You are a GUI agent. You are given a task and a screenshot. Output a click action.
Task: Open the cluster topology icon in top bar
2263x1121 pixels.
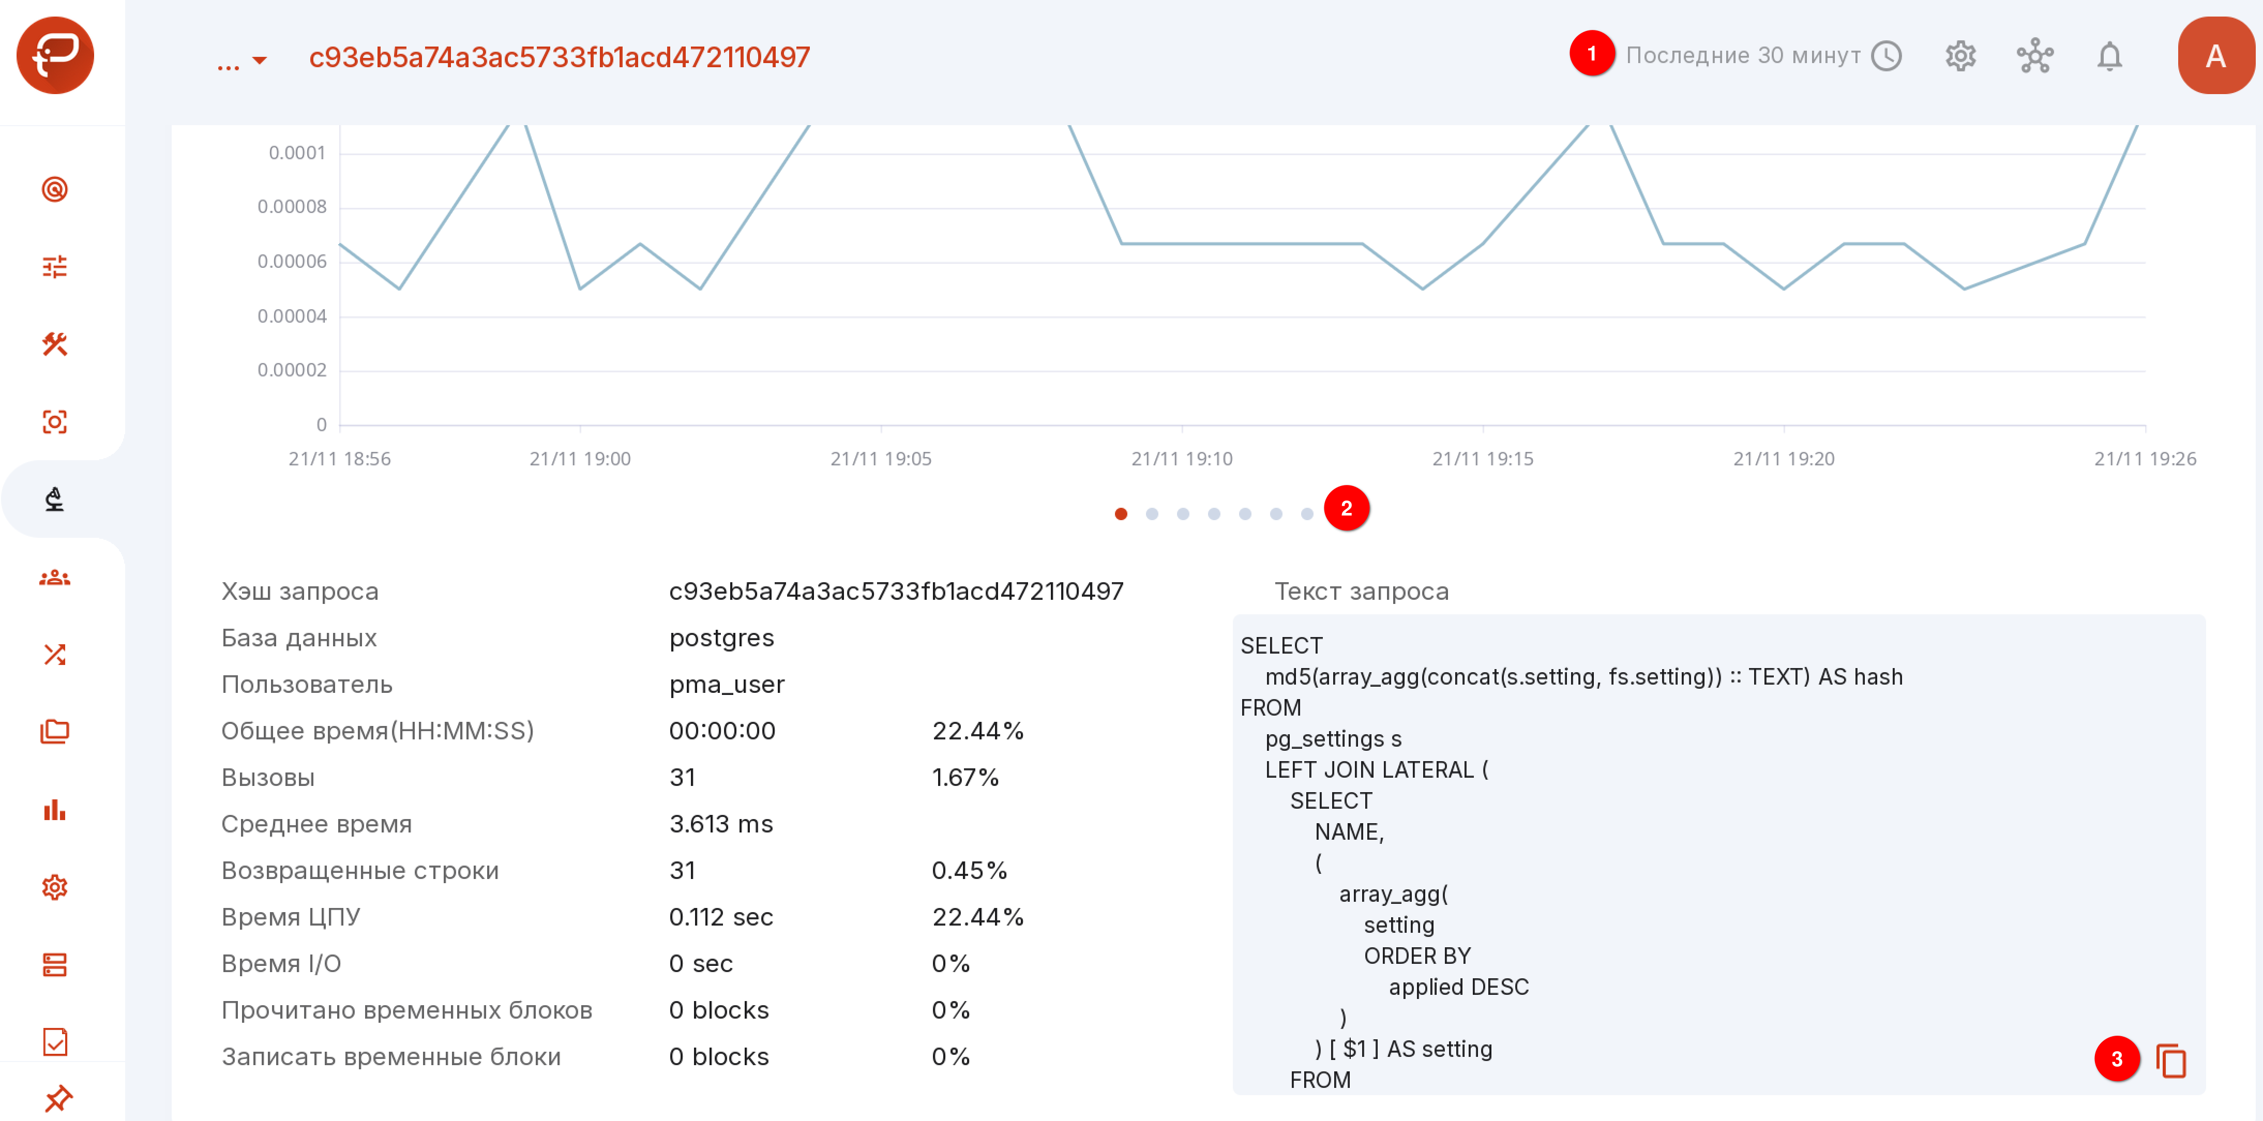(2034, 56)
